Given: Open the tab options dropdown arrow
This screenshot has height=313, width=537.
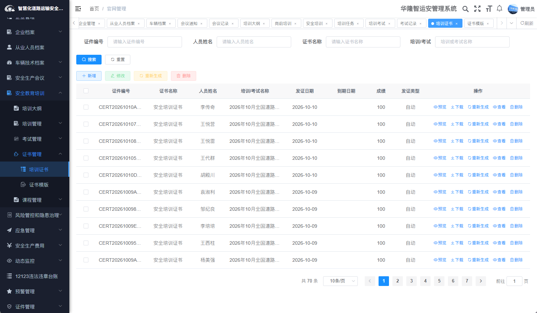Looking at the screenshot, I should (511, 23).
